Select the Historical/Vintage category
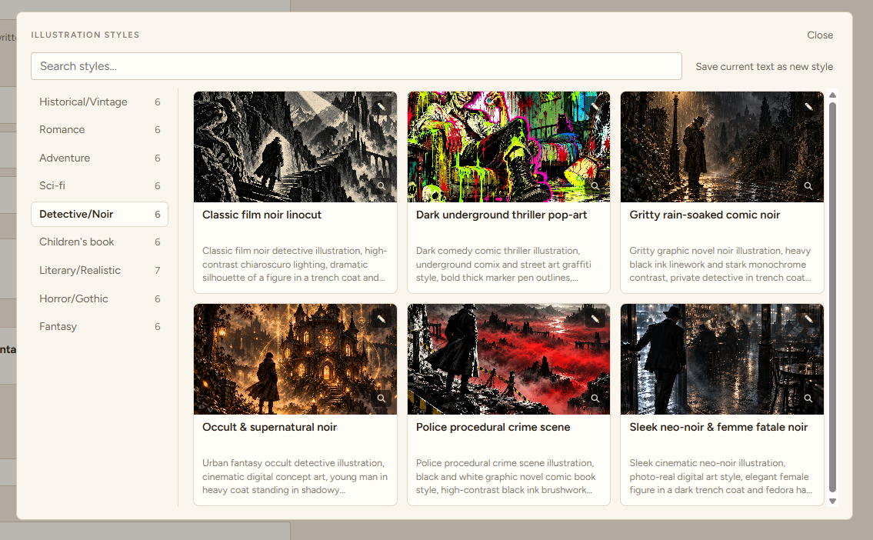The width and height of the screenshot is (873, 540). click(100, 102)
